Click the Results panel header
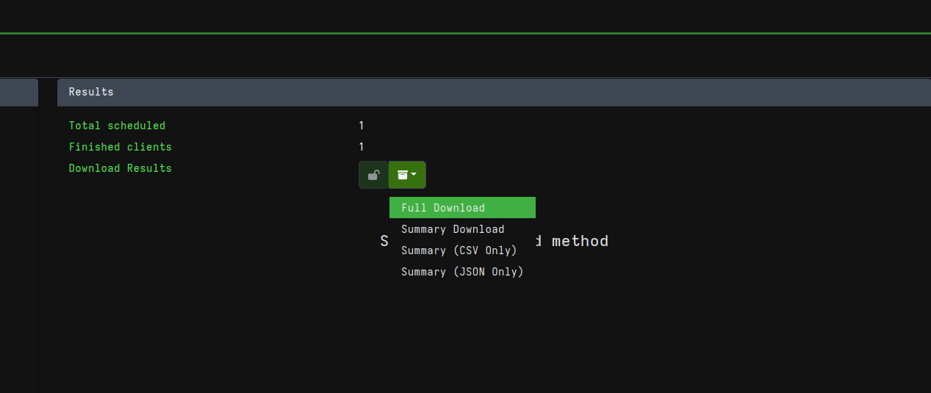 coord(494,93)
